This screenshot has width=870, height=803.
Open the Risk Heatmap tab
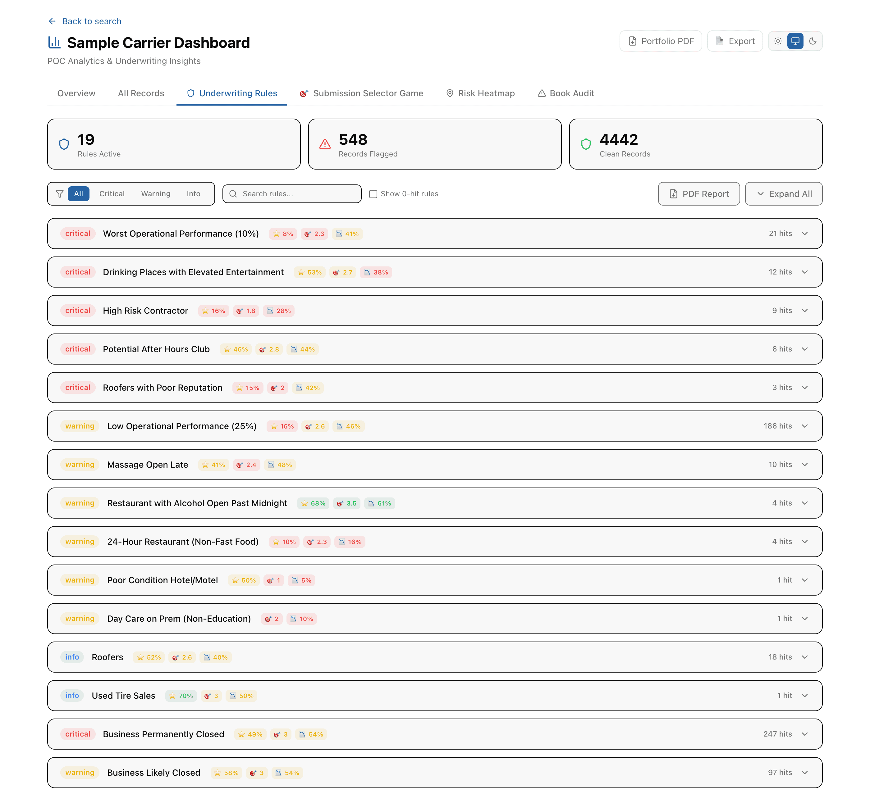[x=480, y=93]
